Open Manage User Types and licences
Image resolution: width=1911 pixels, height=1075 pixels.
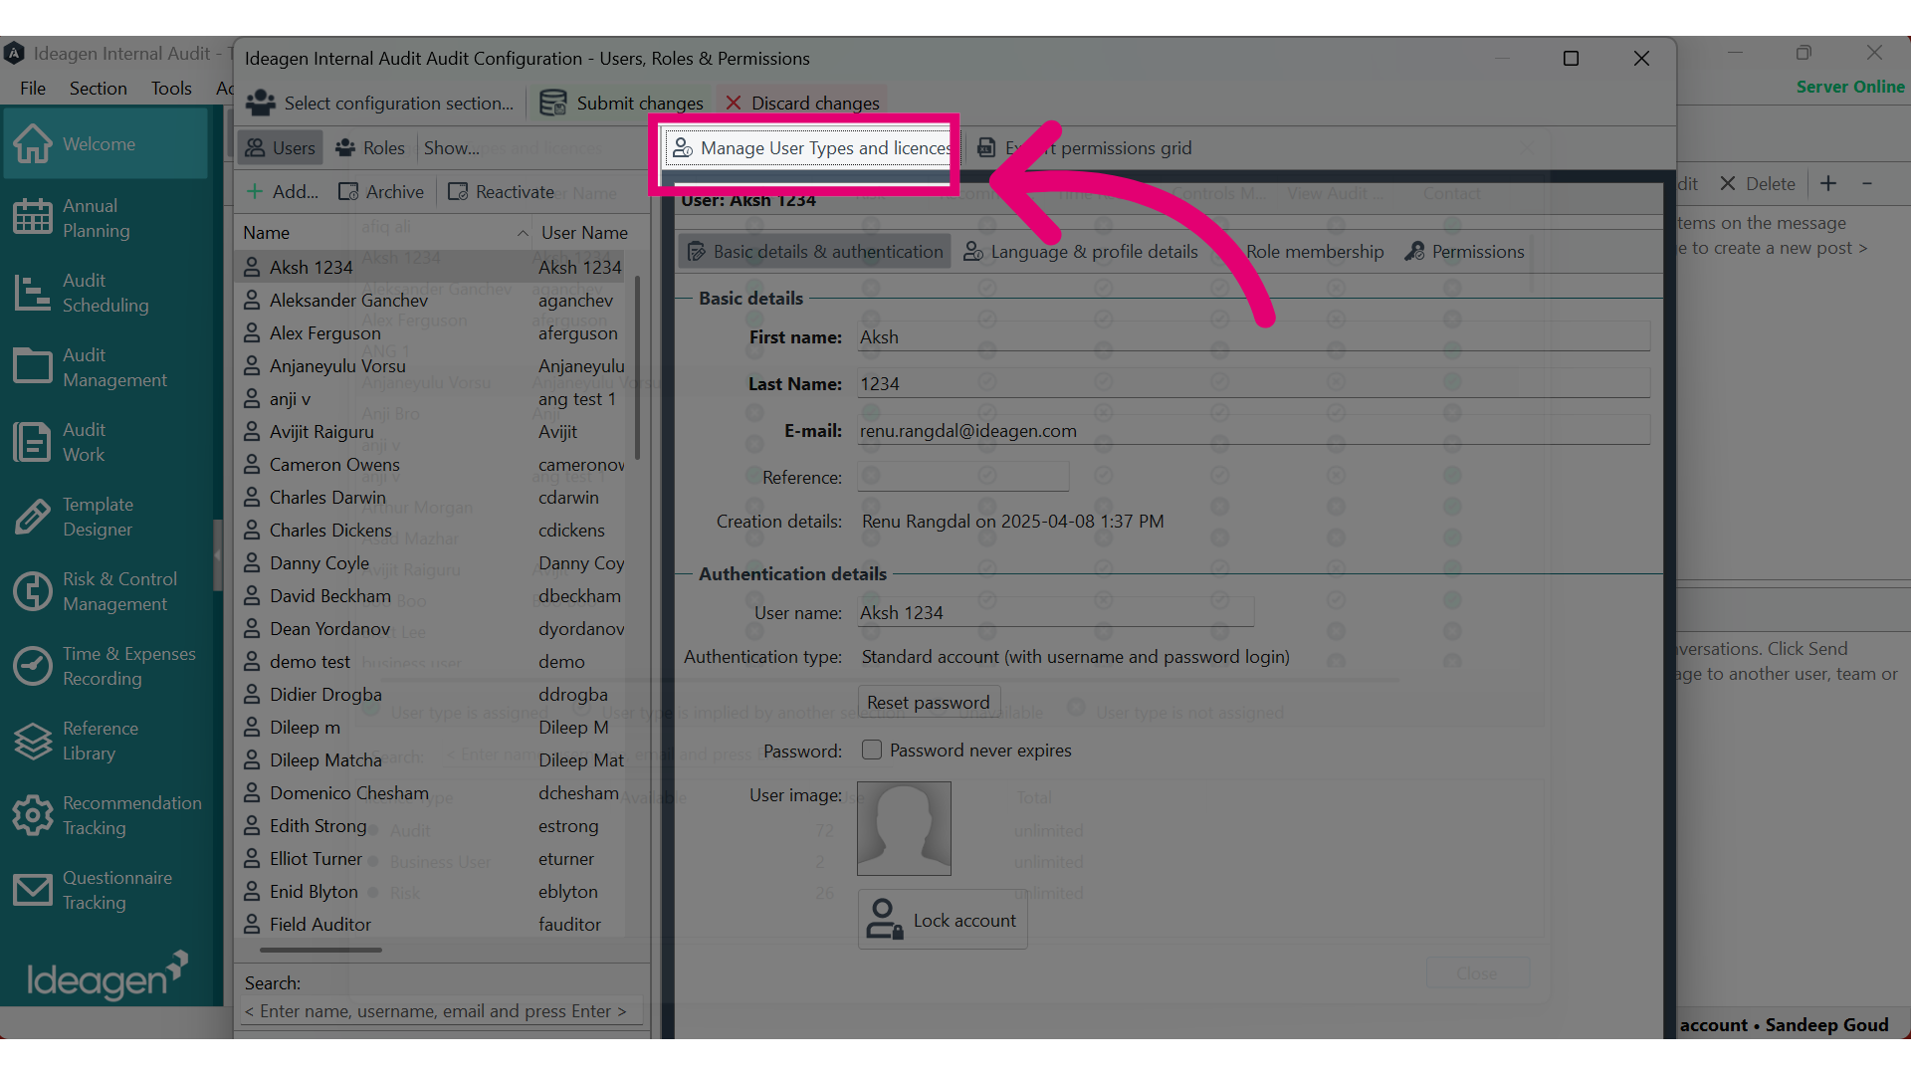809,148
